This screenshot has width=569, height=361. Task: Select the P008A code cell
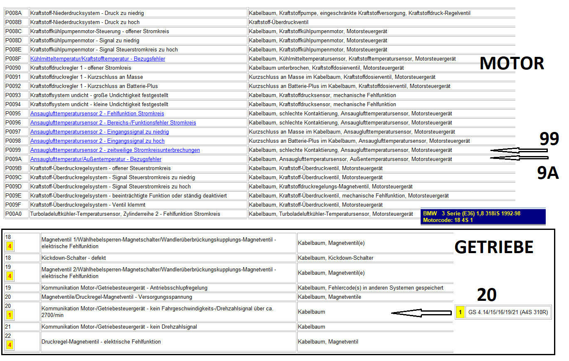tap(16, 13)
